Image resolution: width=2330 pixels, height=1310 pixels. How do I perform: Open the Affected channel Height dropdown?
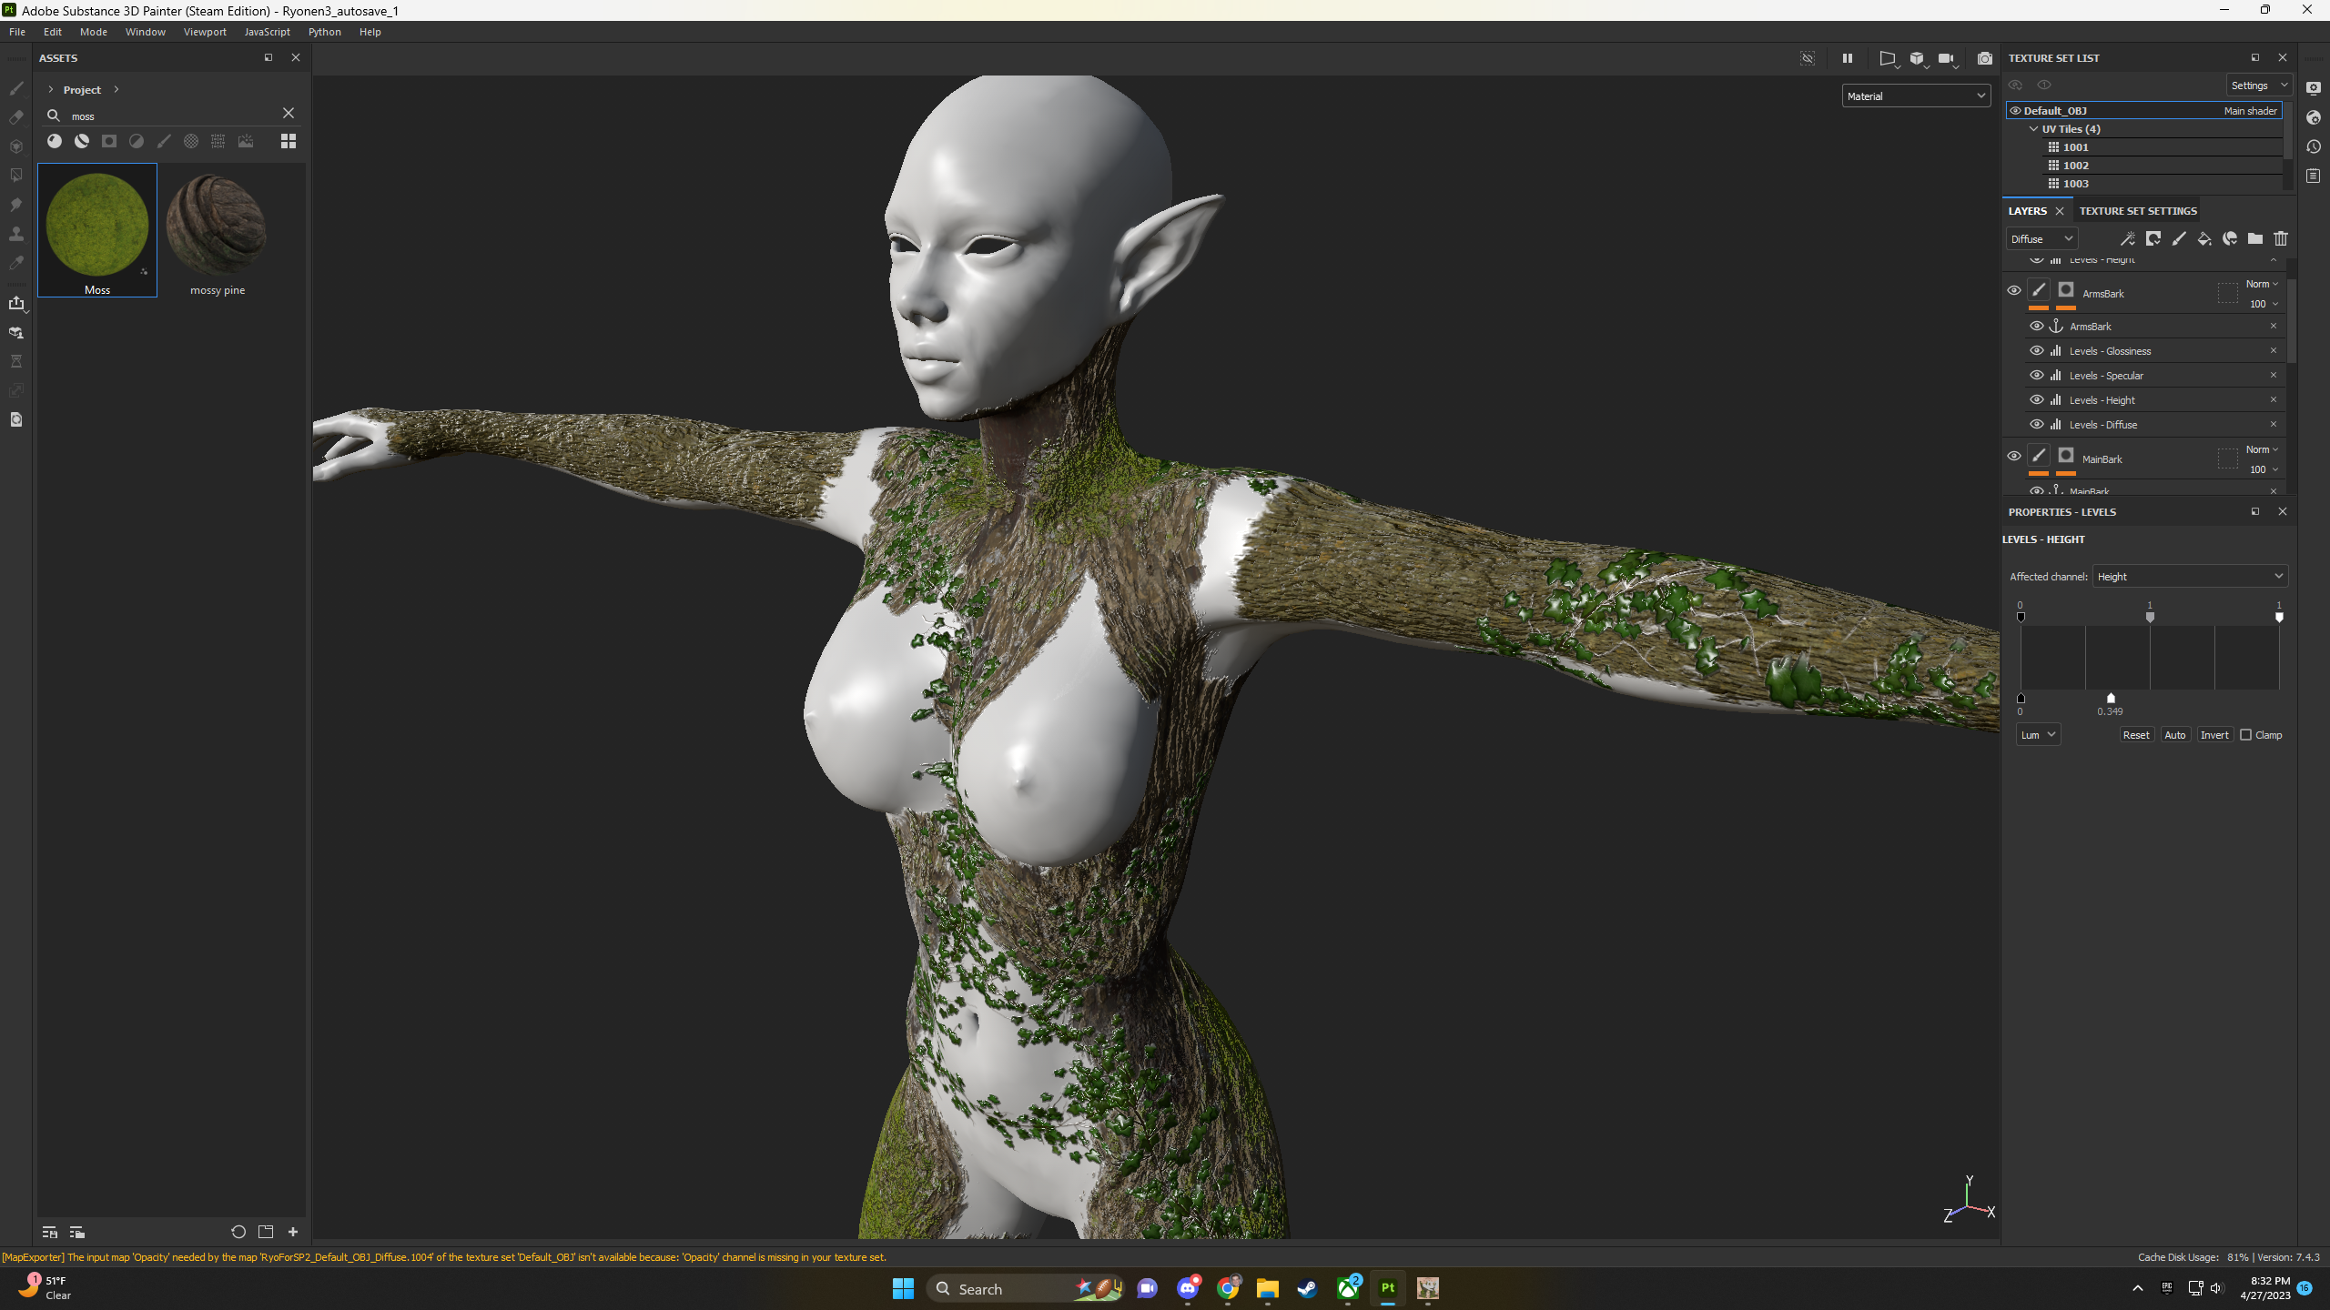(x=2190, y=576)
